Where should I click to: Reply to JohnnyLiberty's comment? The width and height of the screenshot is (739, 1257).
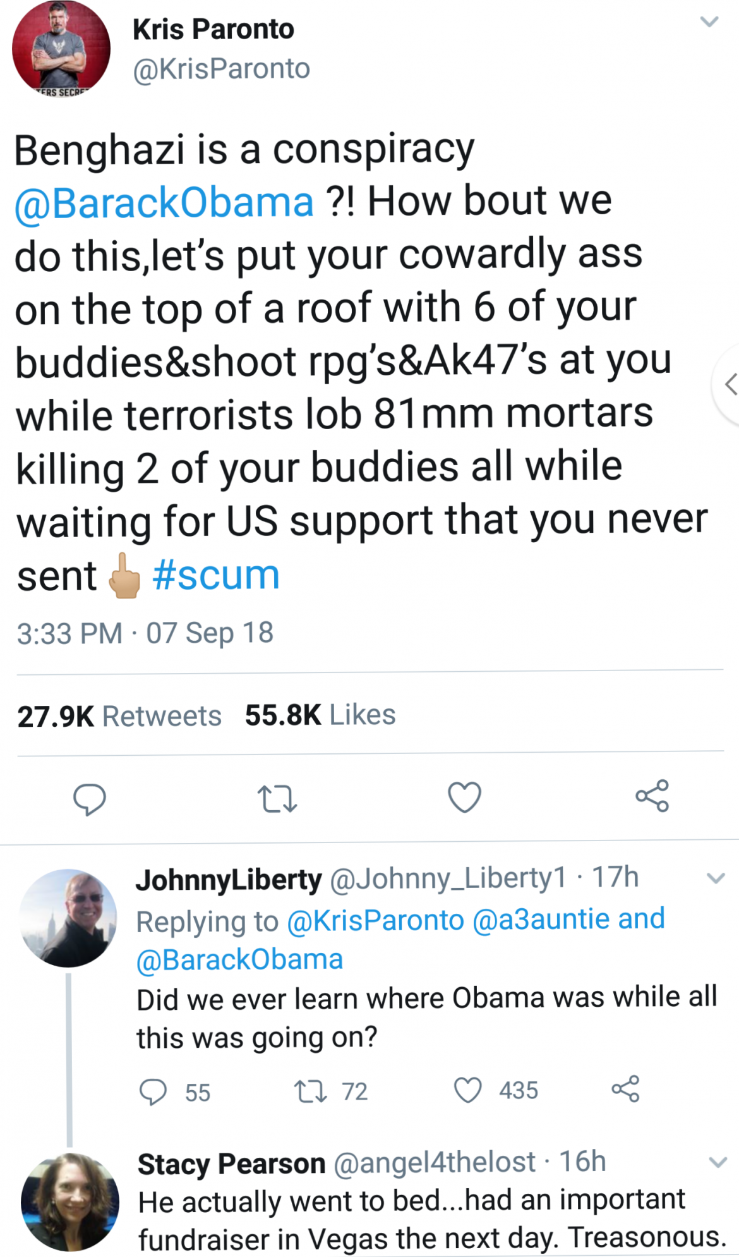tap(152, 1091)
